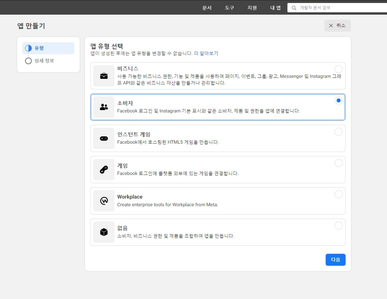The image size is (387, 299).
Task: Switch to the 유형 step
Action: pyautogui.click(x=49, y=48)
